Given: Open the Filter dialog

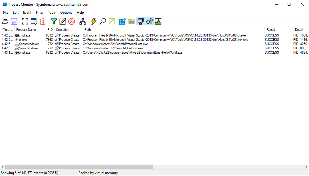Looking at the screenshot, I should pos(54,21).
